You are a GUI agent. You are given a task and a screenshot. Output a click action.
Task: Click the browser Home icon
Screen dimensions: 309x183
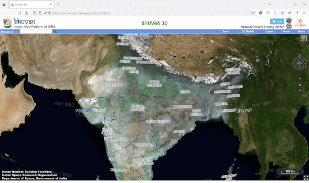pos(26,13)
